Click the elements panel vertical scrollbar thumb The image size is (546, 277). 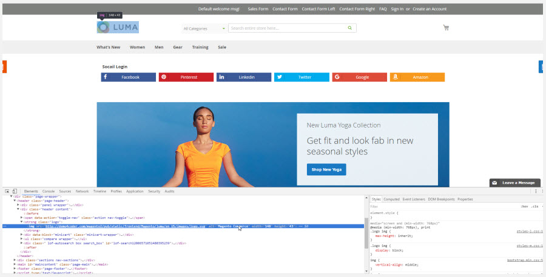click(x=366, y=233)
